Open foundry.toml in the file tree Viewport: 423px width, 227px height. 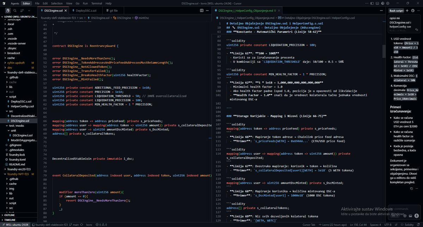pyautogui.click(x=19, y=159)
